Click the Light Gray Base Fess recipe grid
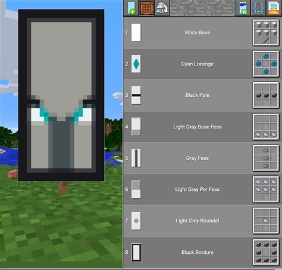 (x=266, y=127)
